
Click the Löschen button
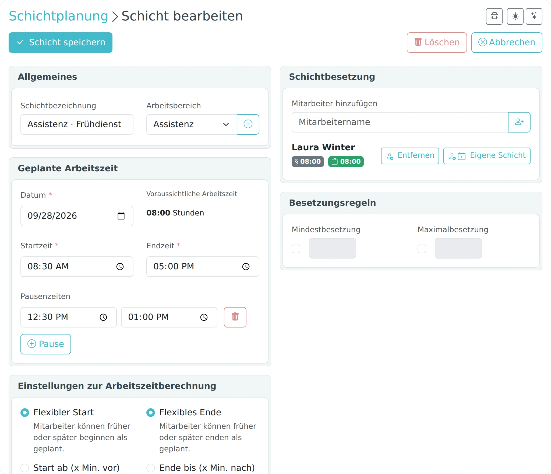point(437,43)
